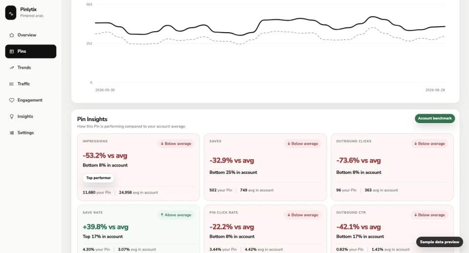Click the Pins grid icon
This screenshot has height=253, width=469.
coord(12,51)
